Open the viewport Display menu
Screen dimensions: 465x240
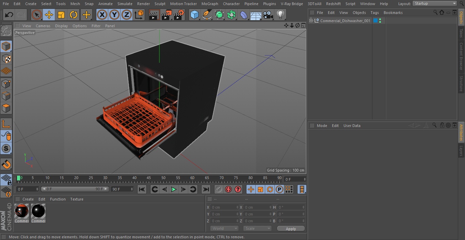pyautogui.click(x=61, y=26)
